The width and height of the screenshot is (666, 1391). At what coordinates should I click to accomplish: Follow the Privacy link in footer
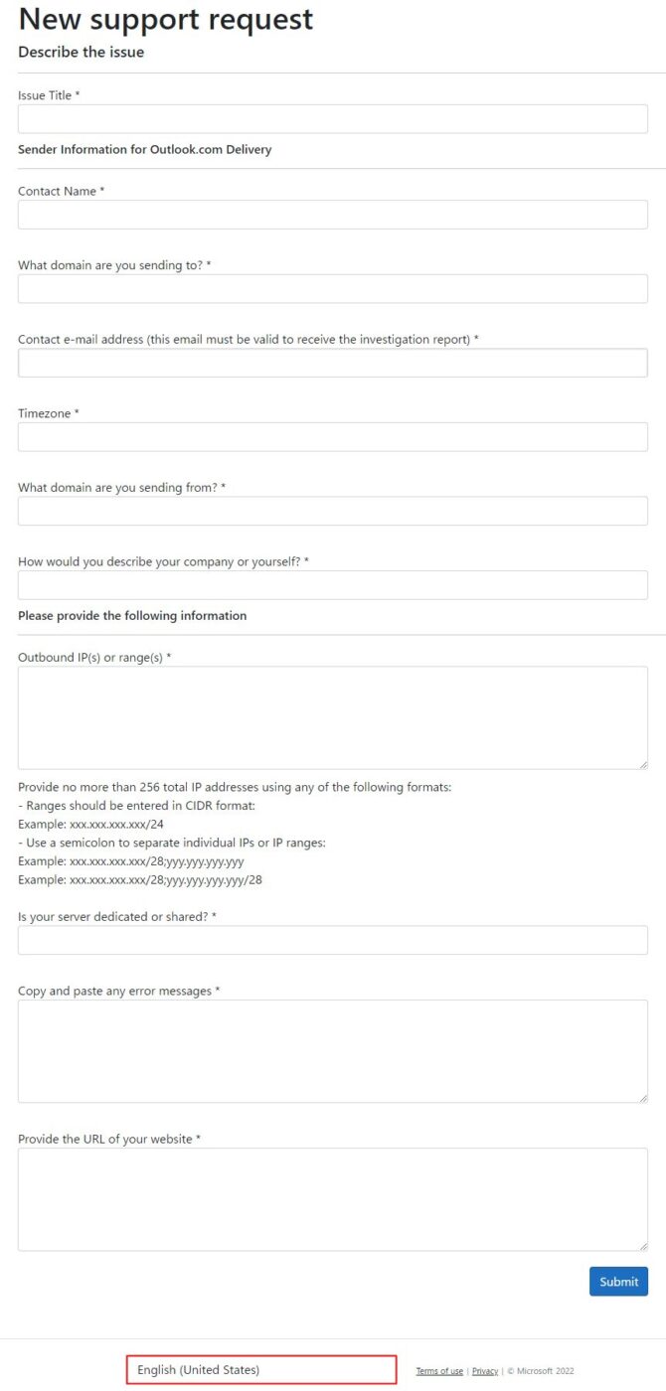485,1371
